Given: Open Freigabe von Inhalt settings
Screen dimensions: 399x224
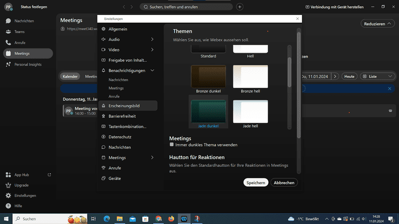Looking at the screenshot, I should point(128,60).
